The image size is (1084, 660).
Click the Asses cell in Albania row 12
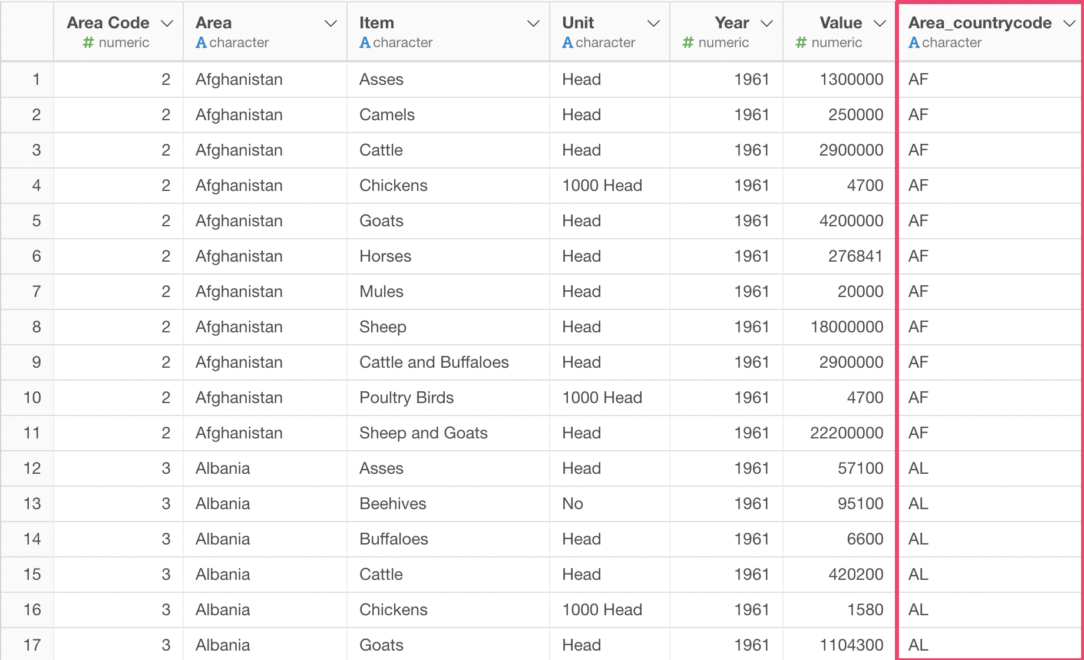tap(448, 468)
